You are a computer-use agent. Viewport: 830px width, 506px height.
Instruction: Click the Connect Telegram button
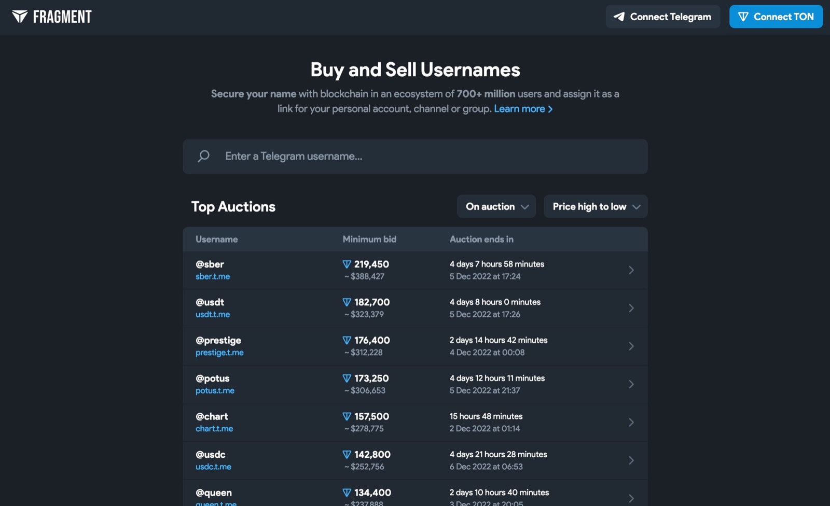click(662, 17)
